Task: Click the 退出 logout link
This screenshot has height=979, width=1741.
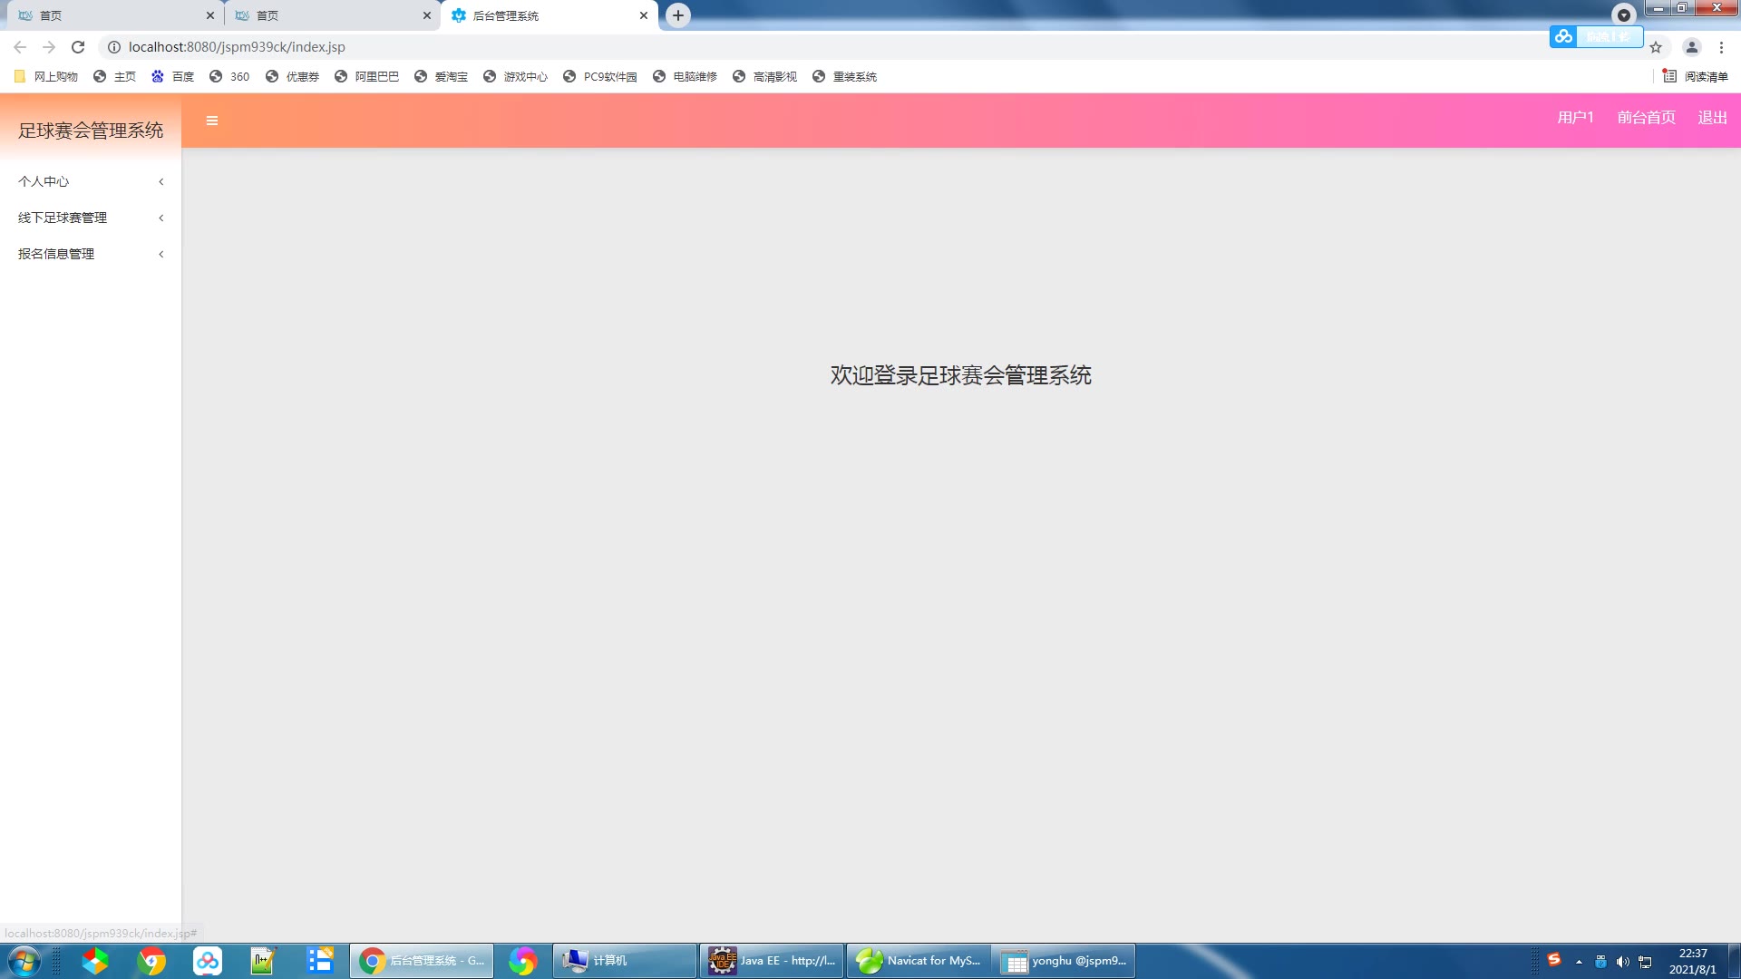Action: (1712, 118)
